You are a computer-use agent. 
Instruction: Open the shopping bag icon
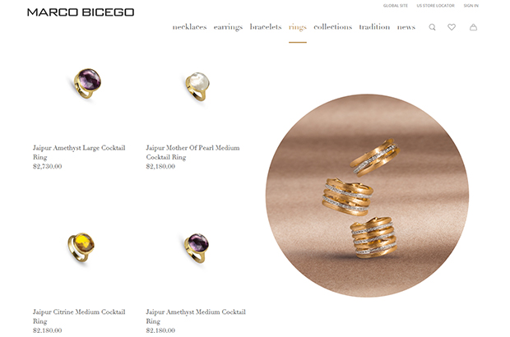click(x=473, y=27)
